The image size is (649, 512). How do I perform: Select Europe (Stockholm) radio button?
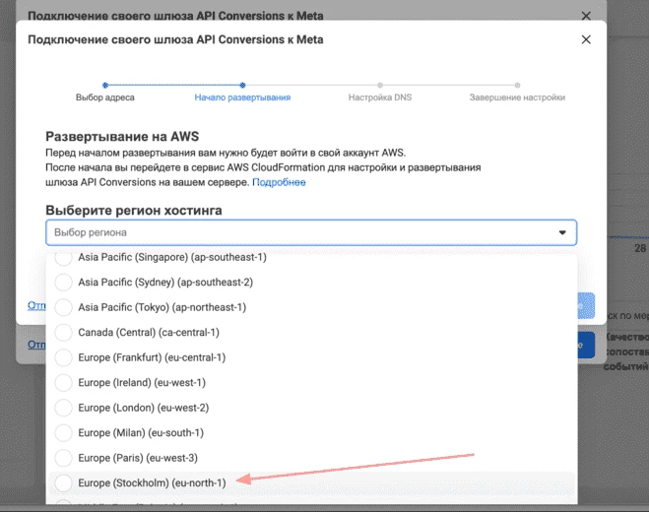tap(63, 483)
